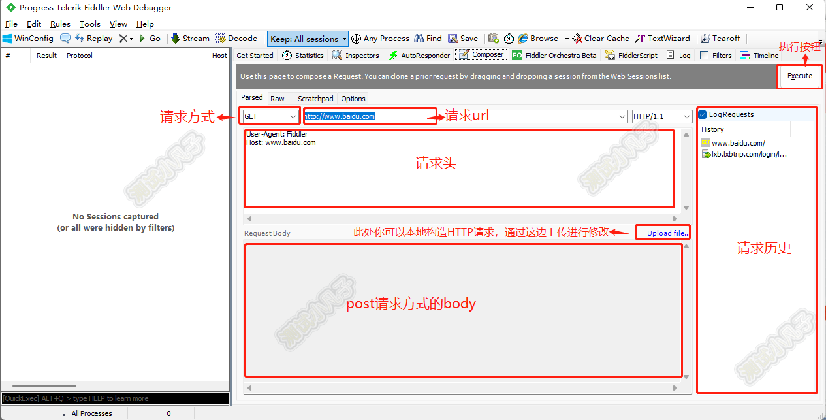The image size is (826, 420).
Task: Click the Decode toolbar button
Action: 236,39
